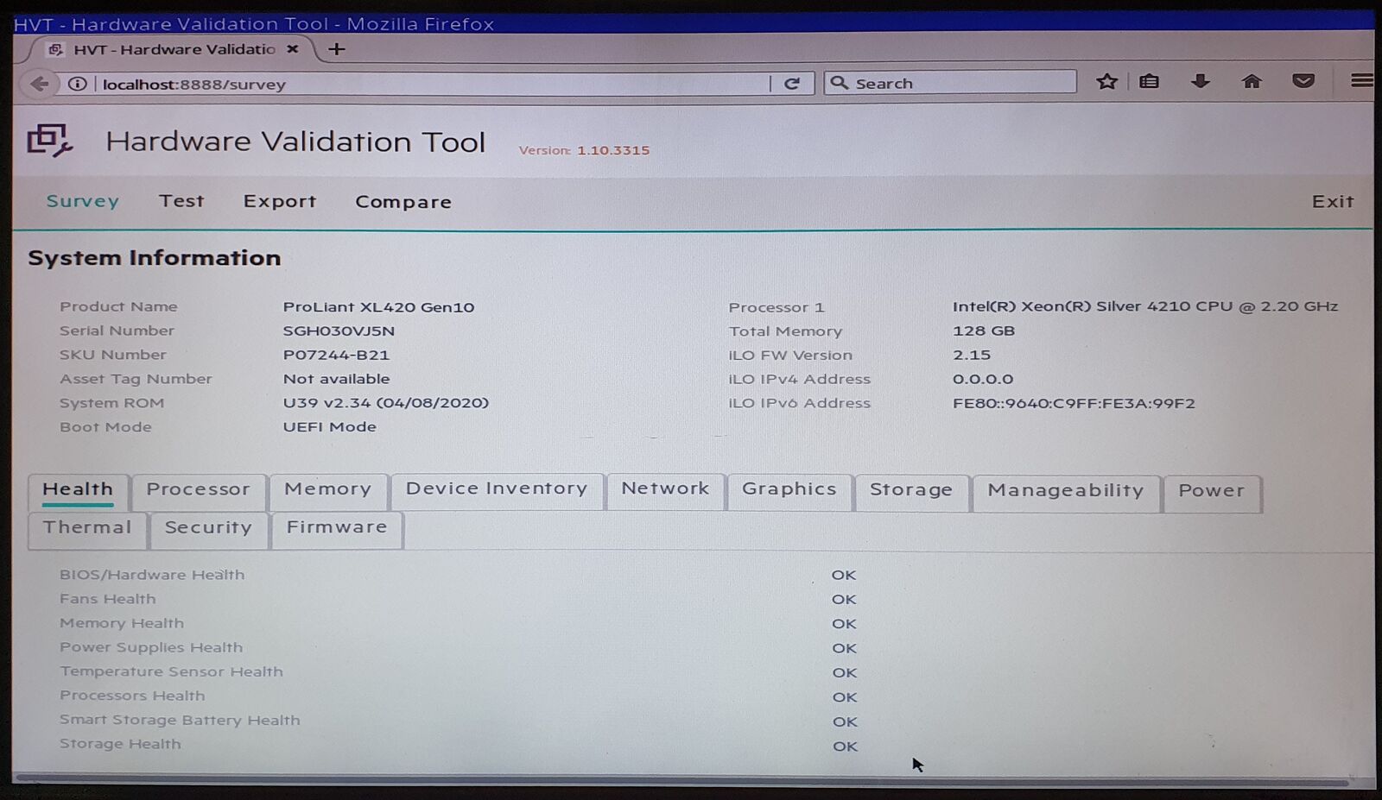Image resolution: width=1382 pixels, height=800 pixels.
Task: Click the horizontal scrollbar at page bottom
Action: [682, 781]
